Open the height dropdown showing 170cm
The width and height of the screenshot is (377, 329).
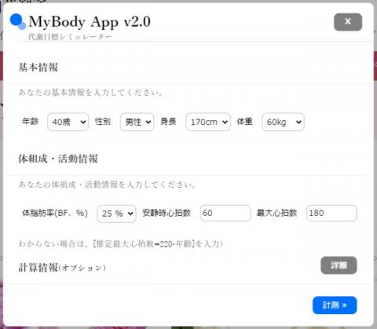(x=208, y=122)
